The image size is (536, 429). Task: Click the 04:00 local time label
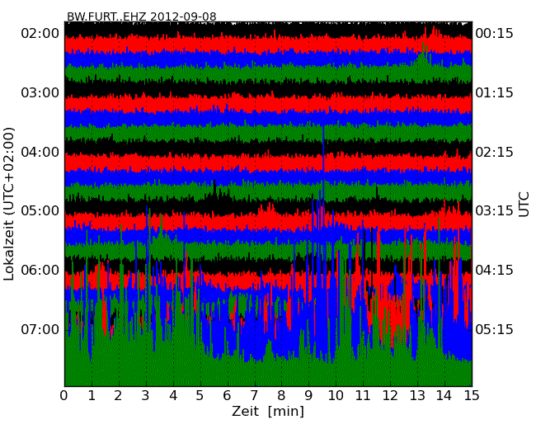tap(40, 152)
